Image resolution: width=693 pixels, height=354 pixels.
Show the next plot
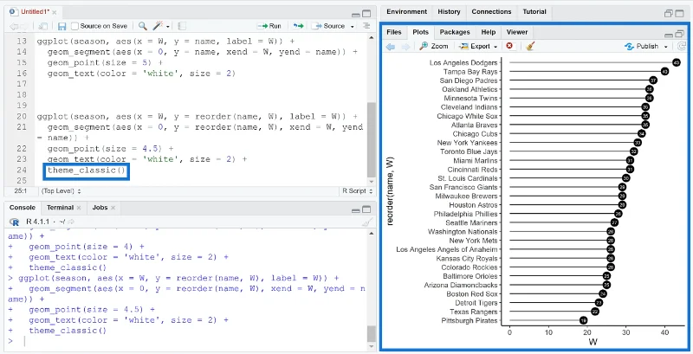click(405, 46)
